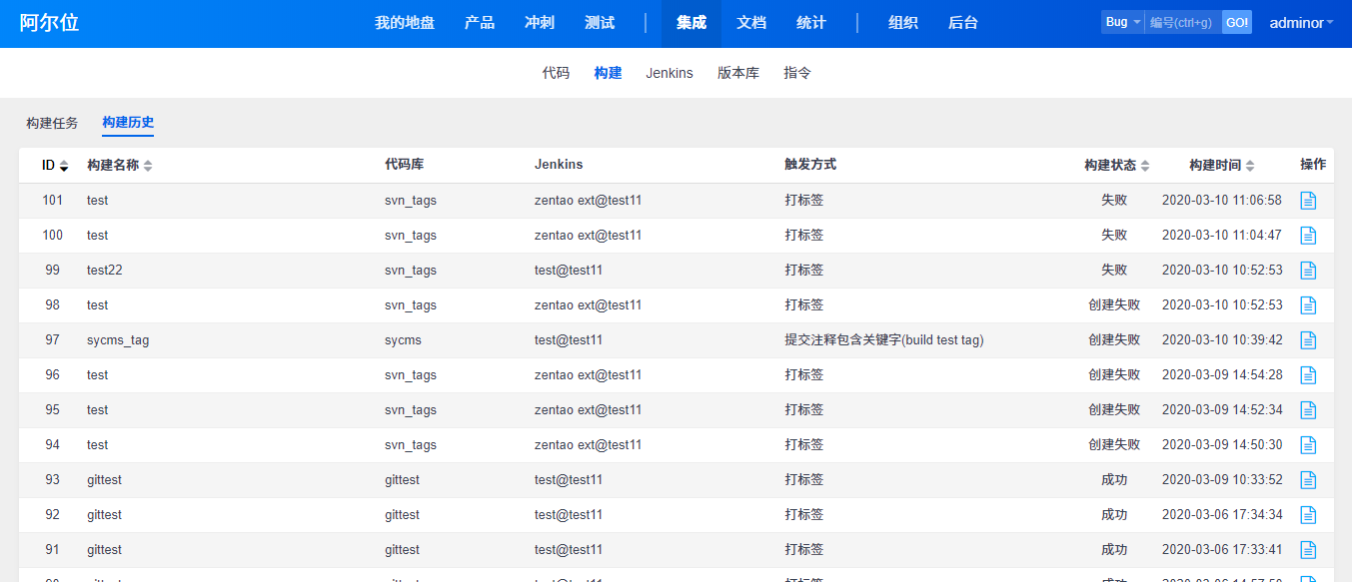Switch to 构建任务 tab
Image resolution: width=1352 pixels, height=582 pixels.
(x=52, y=123)
